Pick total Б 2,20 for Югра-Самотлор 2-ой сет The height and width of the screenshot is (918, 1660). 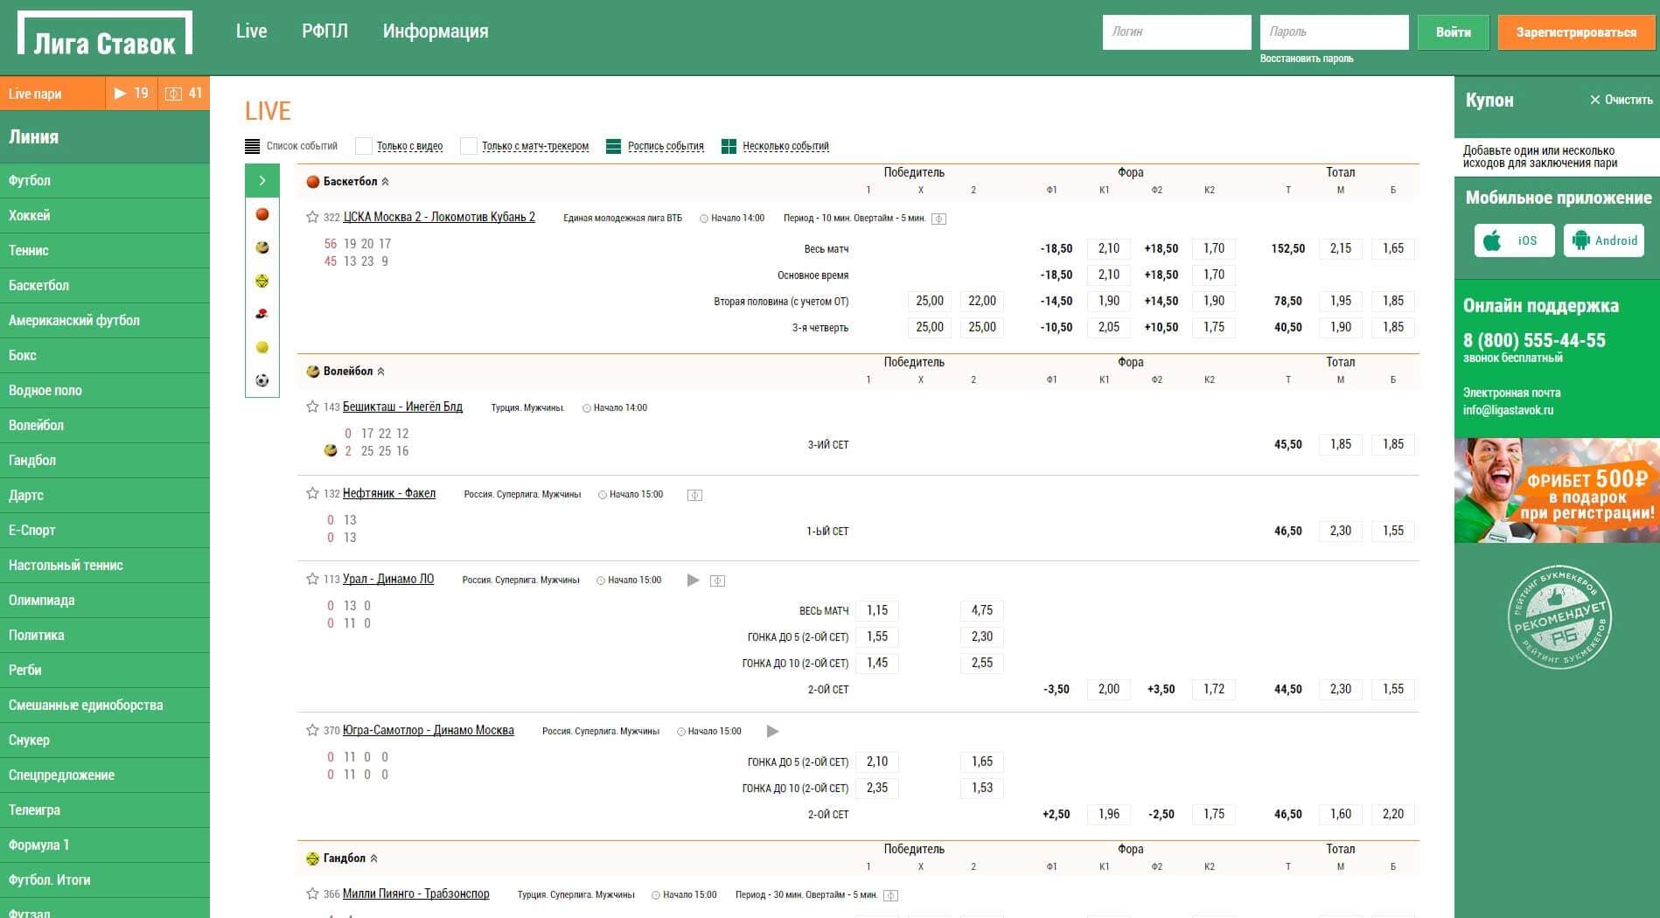[1393, 814]
